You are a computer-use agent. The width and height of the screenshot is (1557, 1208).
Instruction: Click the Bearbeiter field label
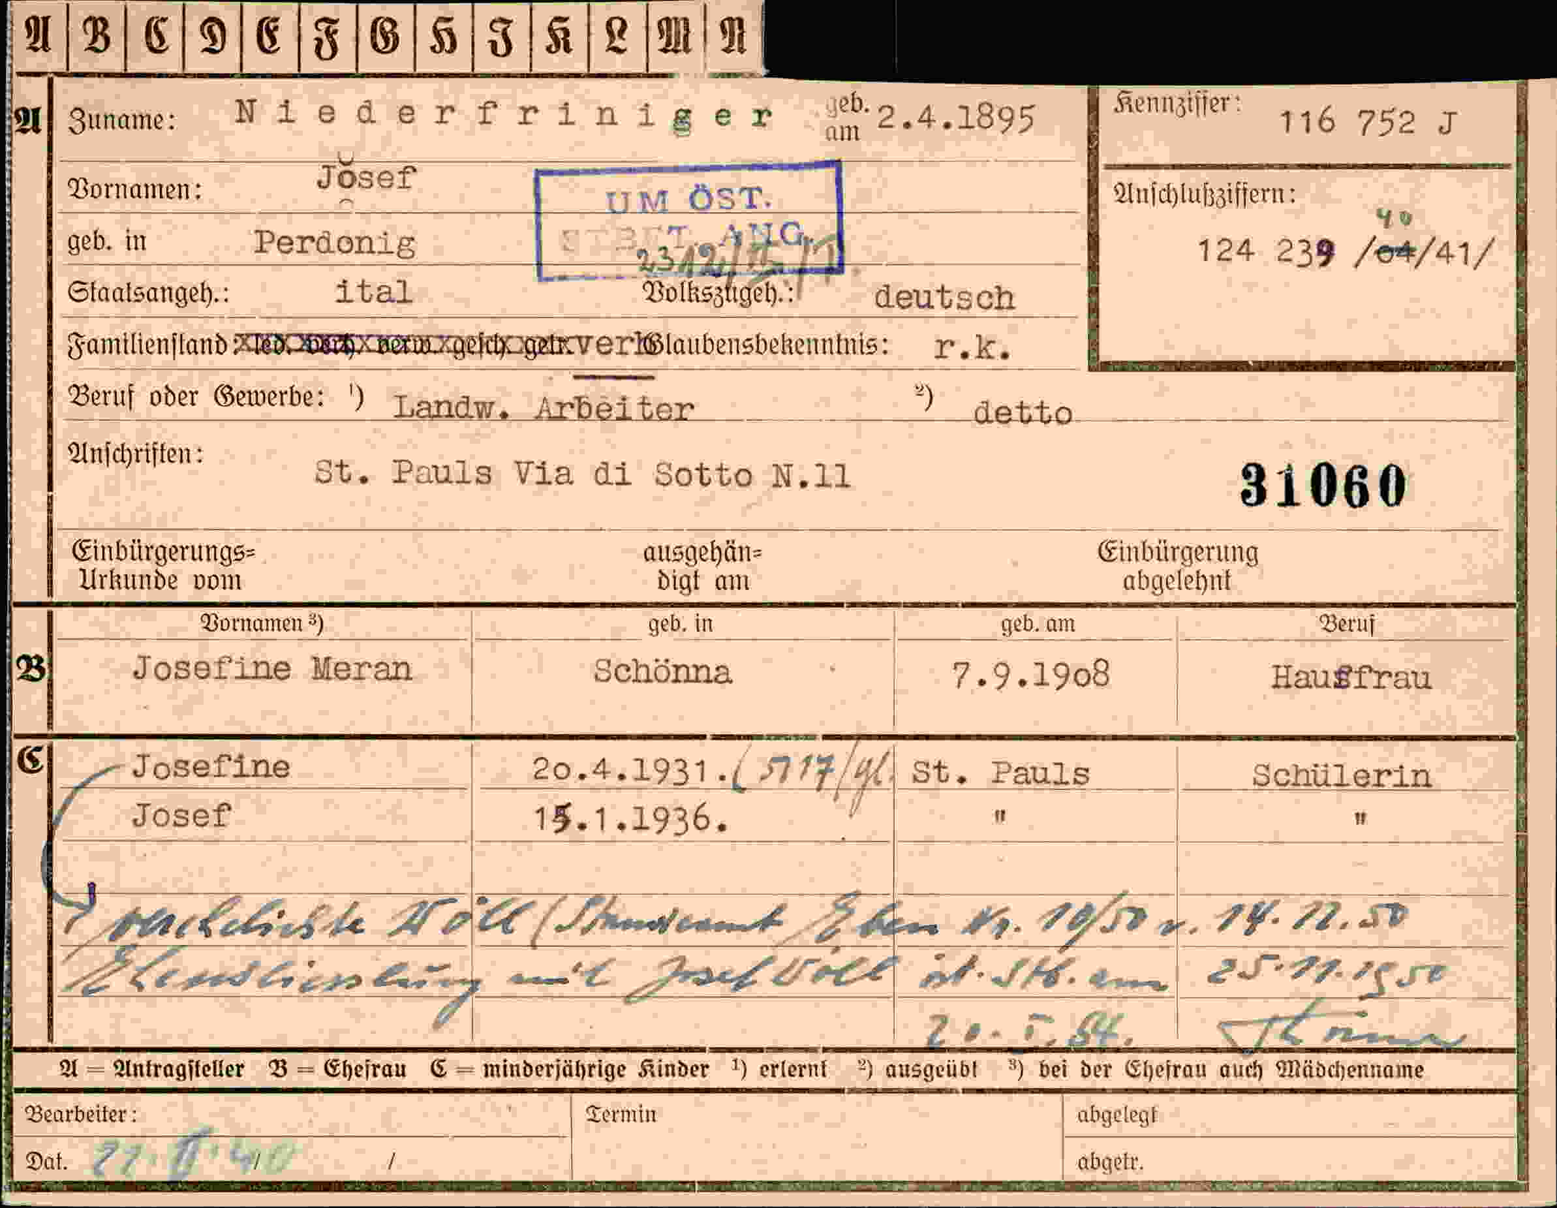tap(80, 1114)
